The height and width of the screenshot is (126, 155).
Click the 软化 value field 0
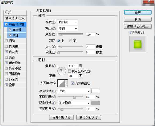click(x=90, y=52)
